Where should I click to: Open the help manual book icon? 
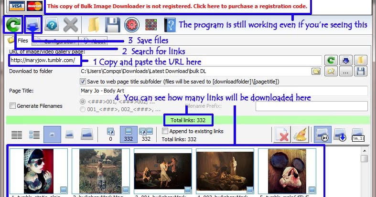coord(170,25)
